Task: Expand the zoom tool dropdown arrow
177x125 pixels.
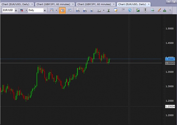Action: (104, 10)
